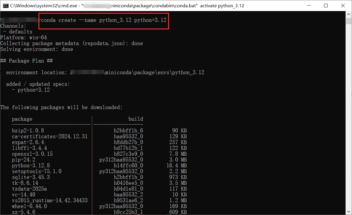
Task: Click the '973 KB' size value
Action: [178, 177]
